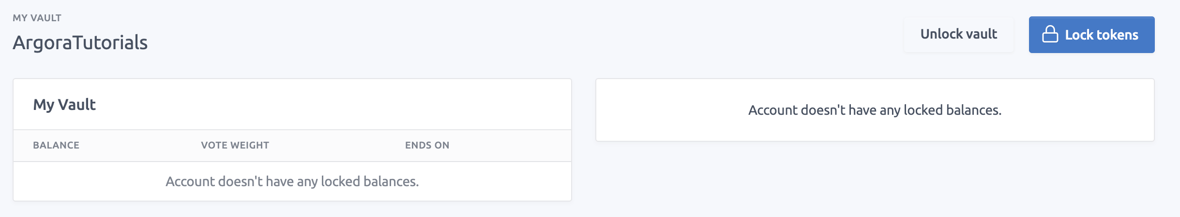
Task: Click the no-locked-balances message in the right card
Action: 875,110
